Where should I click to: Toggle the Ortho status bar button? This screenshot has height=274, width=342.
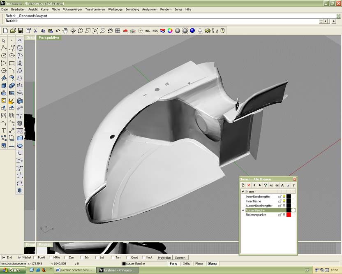pyautogui.click(x=186, y=263)
